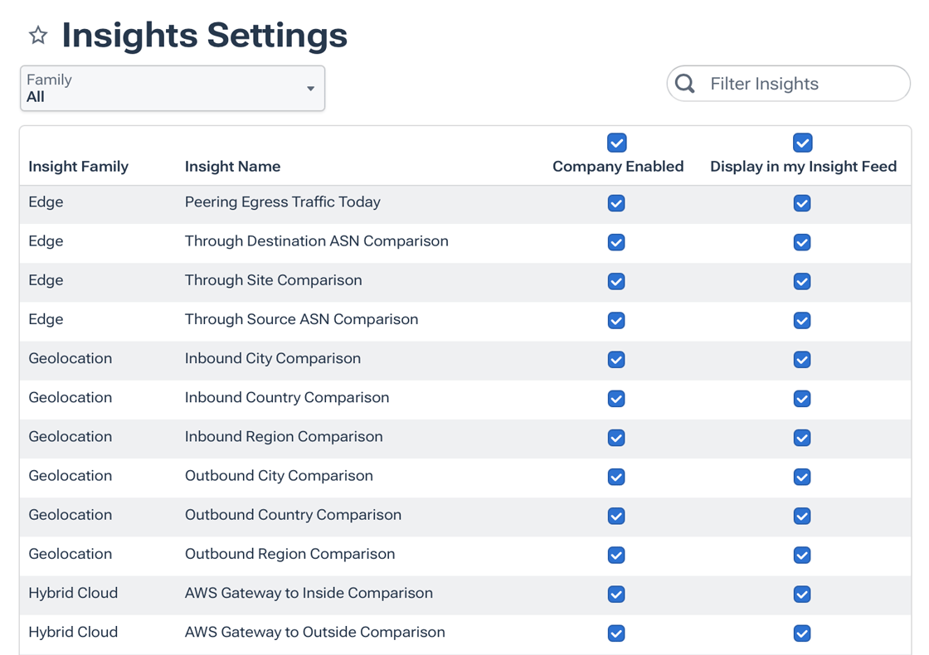Click the Family dropdown arrow

point(310,89)
